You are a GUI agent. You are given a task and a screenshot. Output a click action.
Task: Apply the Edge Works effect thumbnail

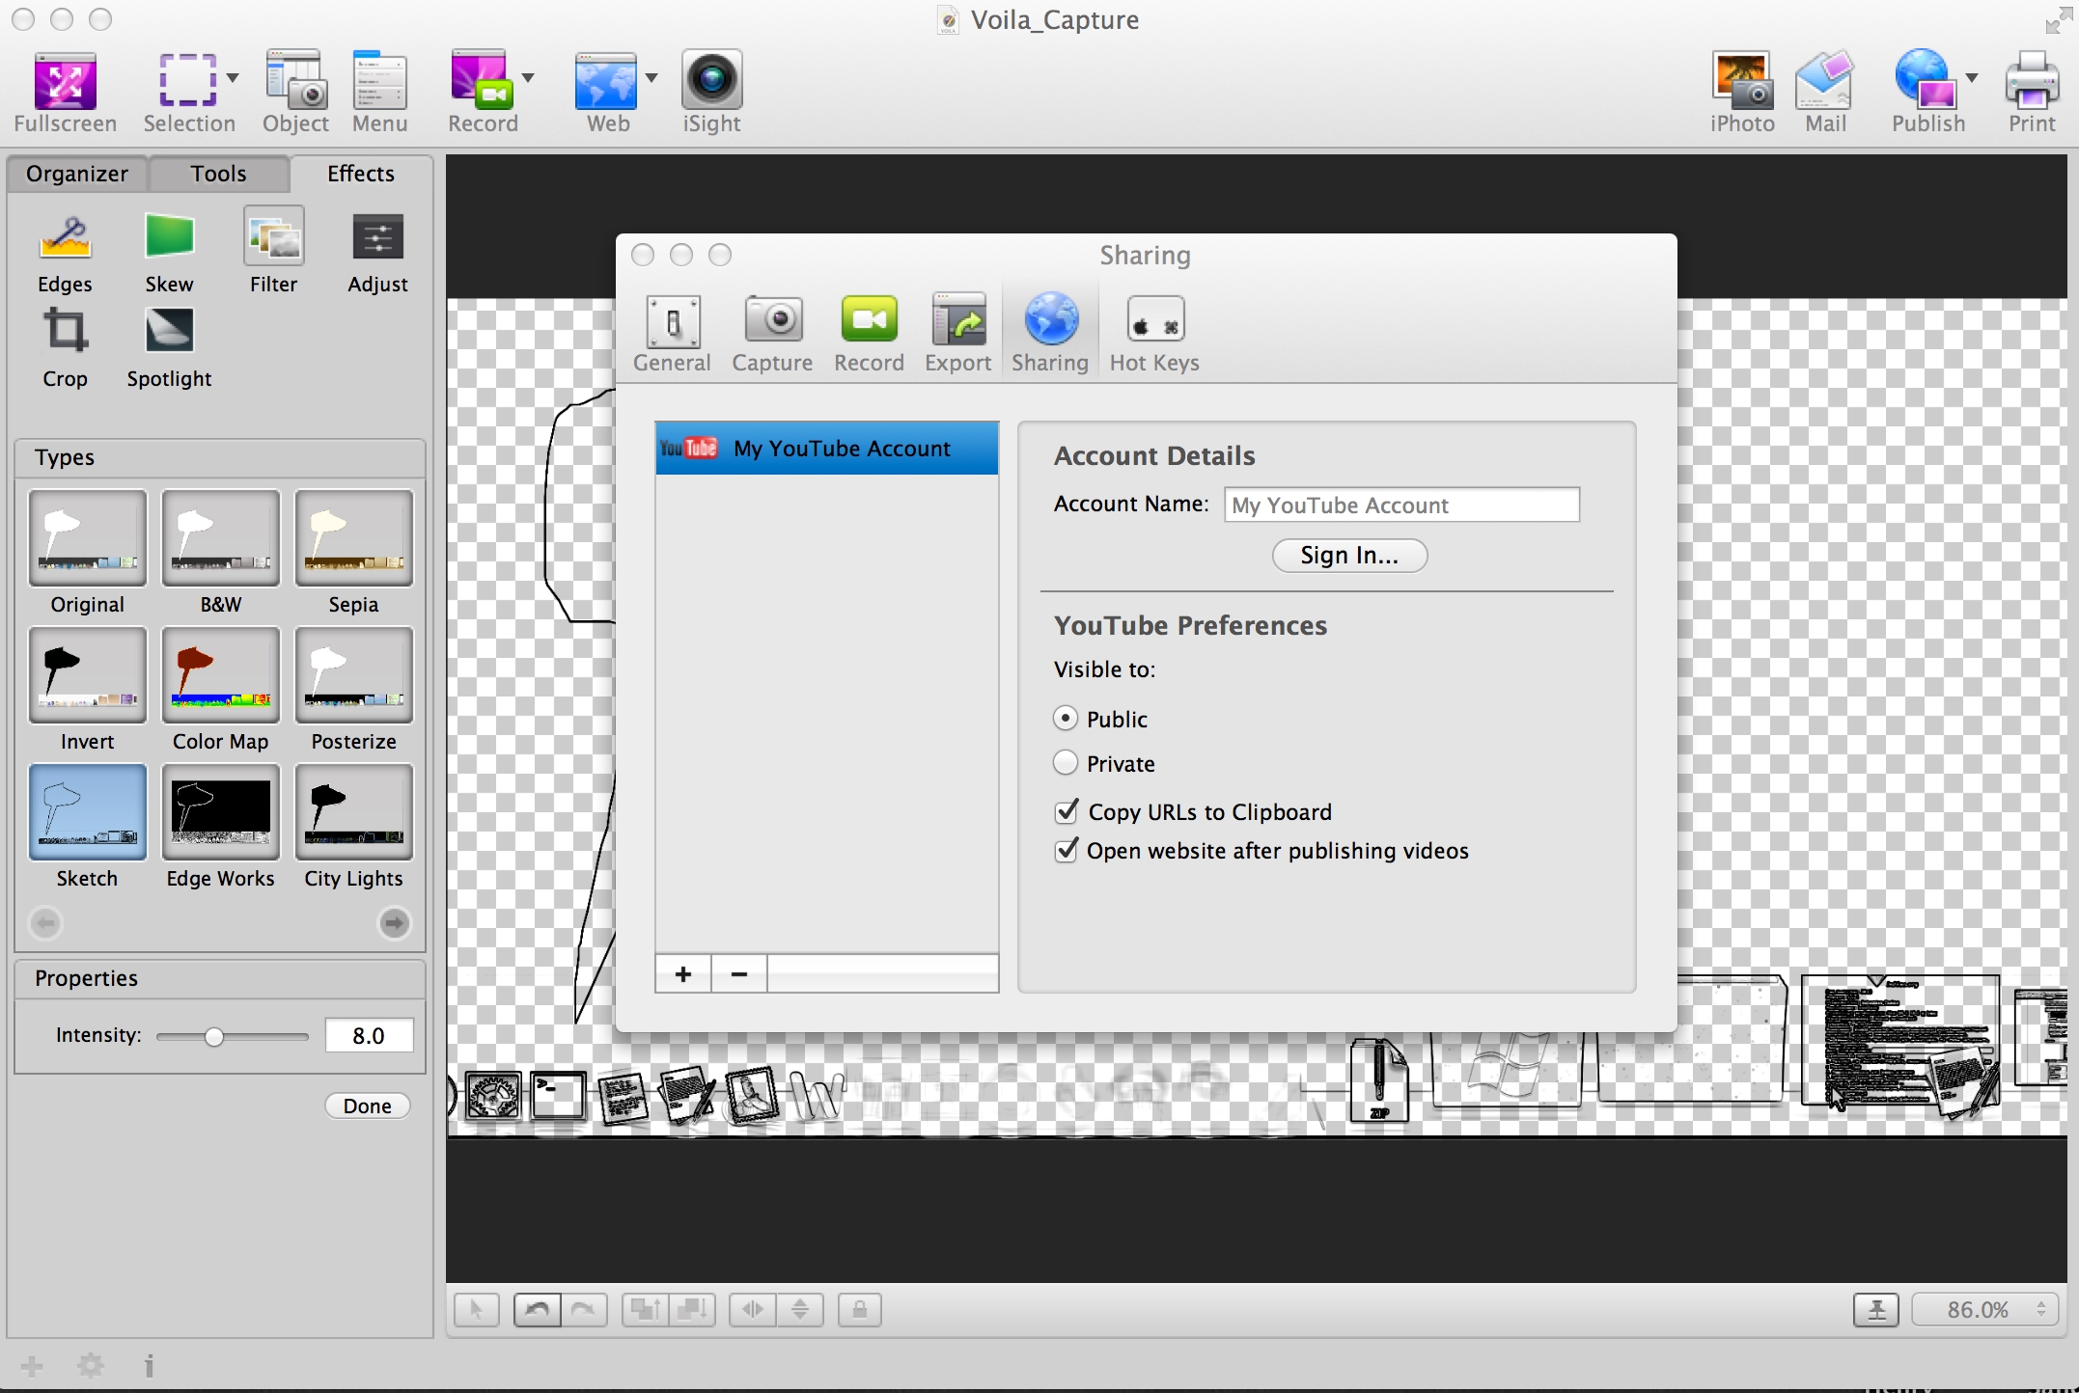click(221, 812)
